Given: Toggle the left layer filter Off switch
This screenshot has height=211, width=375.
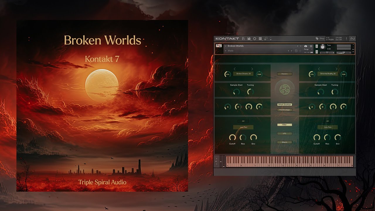Looking at the screenshot, I should pos(243,121).
